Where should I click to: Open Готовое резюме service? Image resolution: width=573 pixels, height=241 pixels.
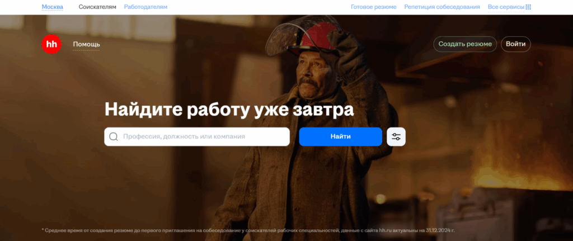(x=373, y=7)
